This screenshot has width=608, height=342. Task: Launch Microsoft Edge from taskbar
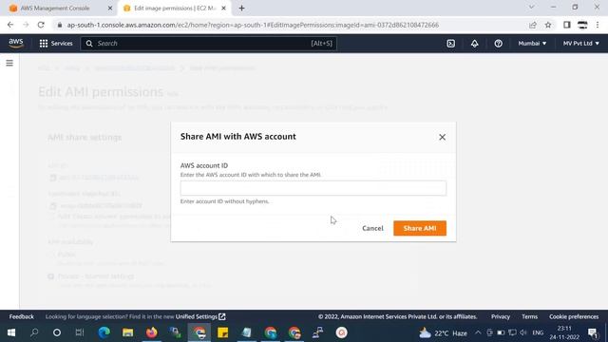coord(104,332)
